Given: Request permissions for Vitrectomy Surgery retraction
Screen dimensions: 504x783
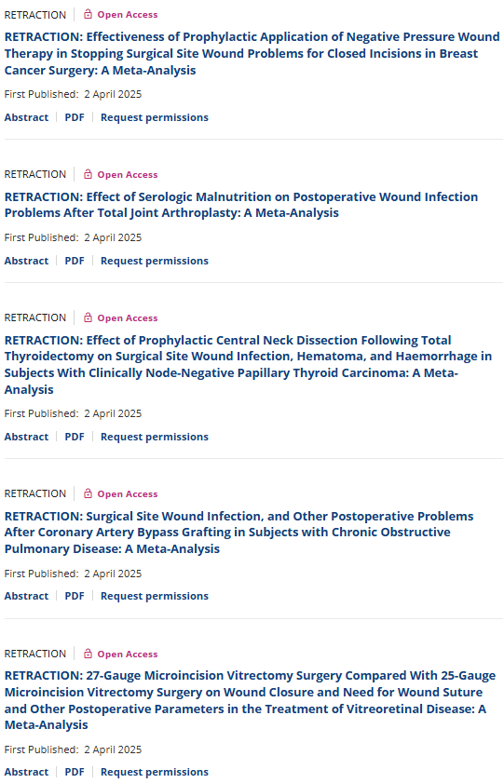Looking at the screenshot, I should (155, 772).
